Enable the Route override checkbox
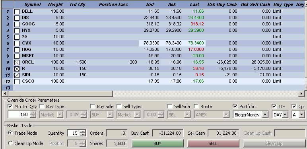The width and height of the screenshot is (307, 149). point(196,106)
